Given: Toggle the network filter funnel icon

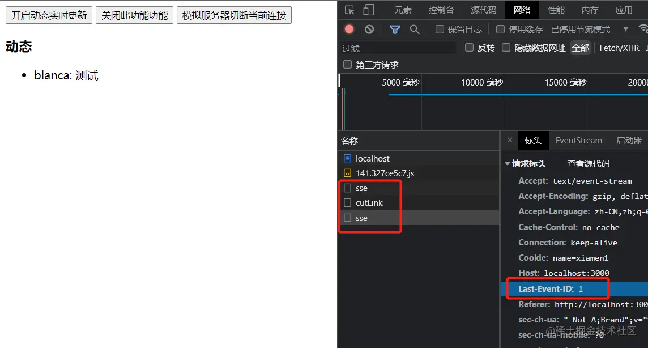Looking at the screenshot, I should (395, 29).
